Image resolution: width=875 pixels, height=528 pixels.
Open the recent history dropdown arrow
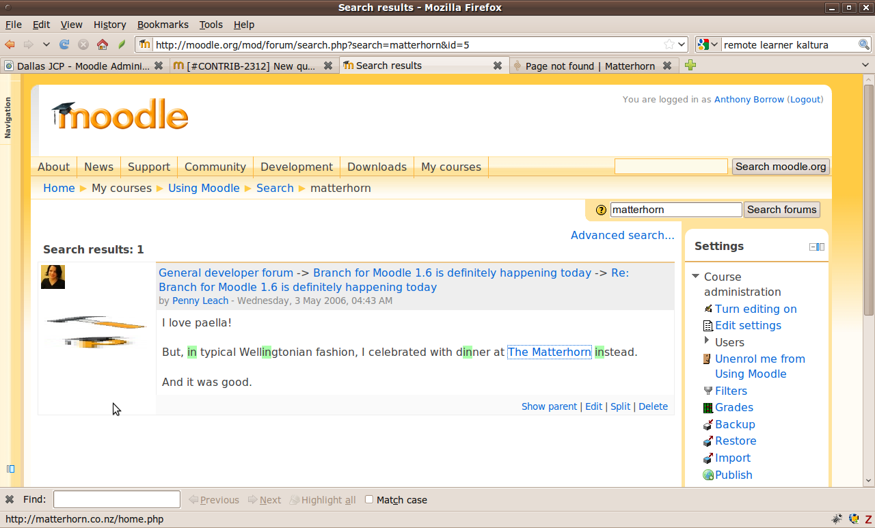(x=46, y=44)
